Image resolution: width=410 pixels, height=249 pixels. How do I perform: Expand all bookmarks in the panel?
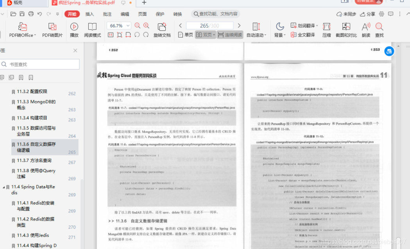2,77
